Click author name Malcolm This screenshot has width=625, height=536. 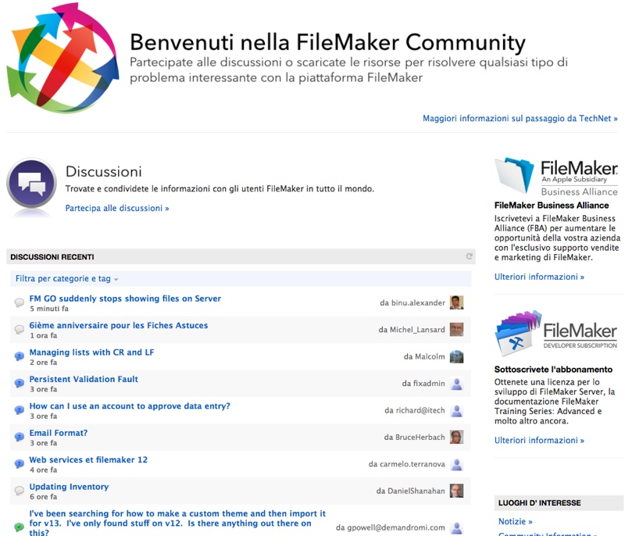point(430,356)
